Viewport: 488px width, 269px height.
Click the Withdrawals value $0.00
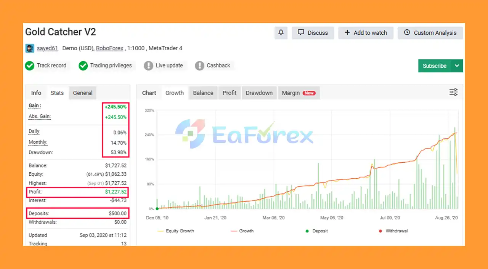pos(120,222)
